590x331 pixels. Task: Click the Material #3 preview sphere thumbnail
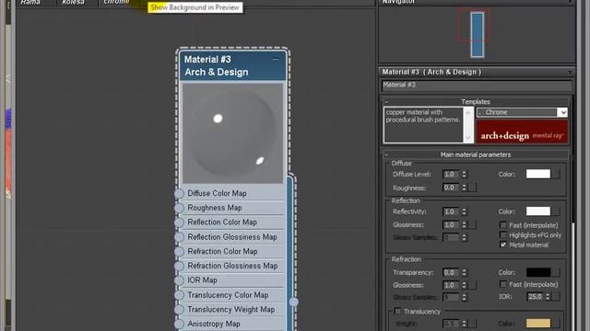coord(232,133)
